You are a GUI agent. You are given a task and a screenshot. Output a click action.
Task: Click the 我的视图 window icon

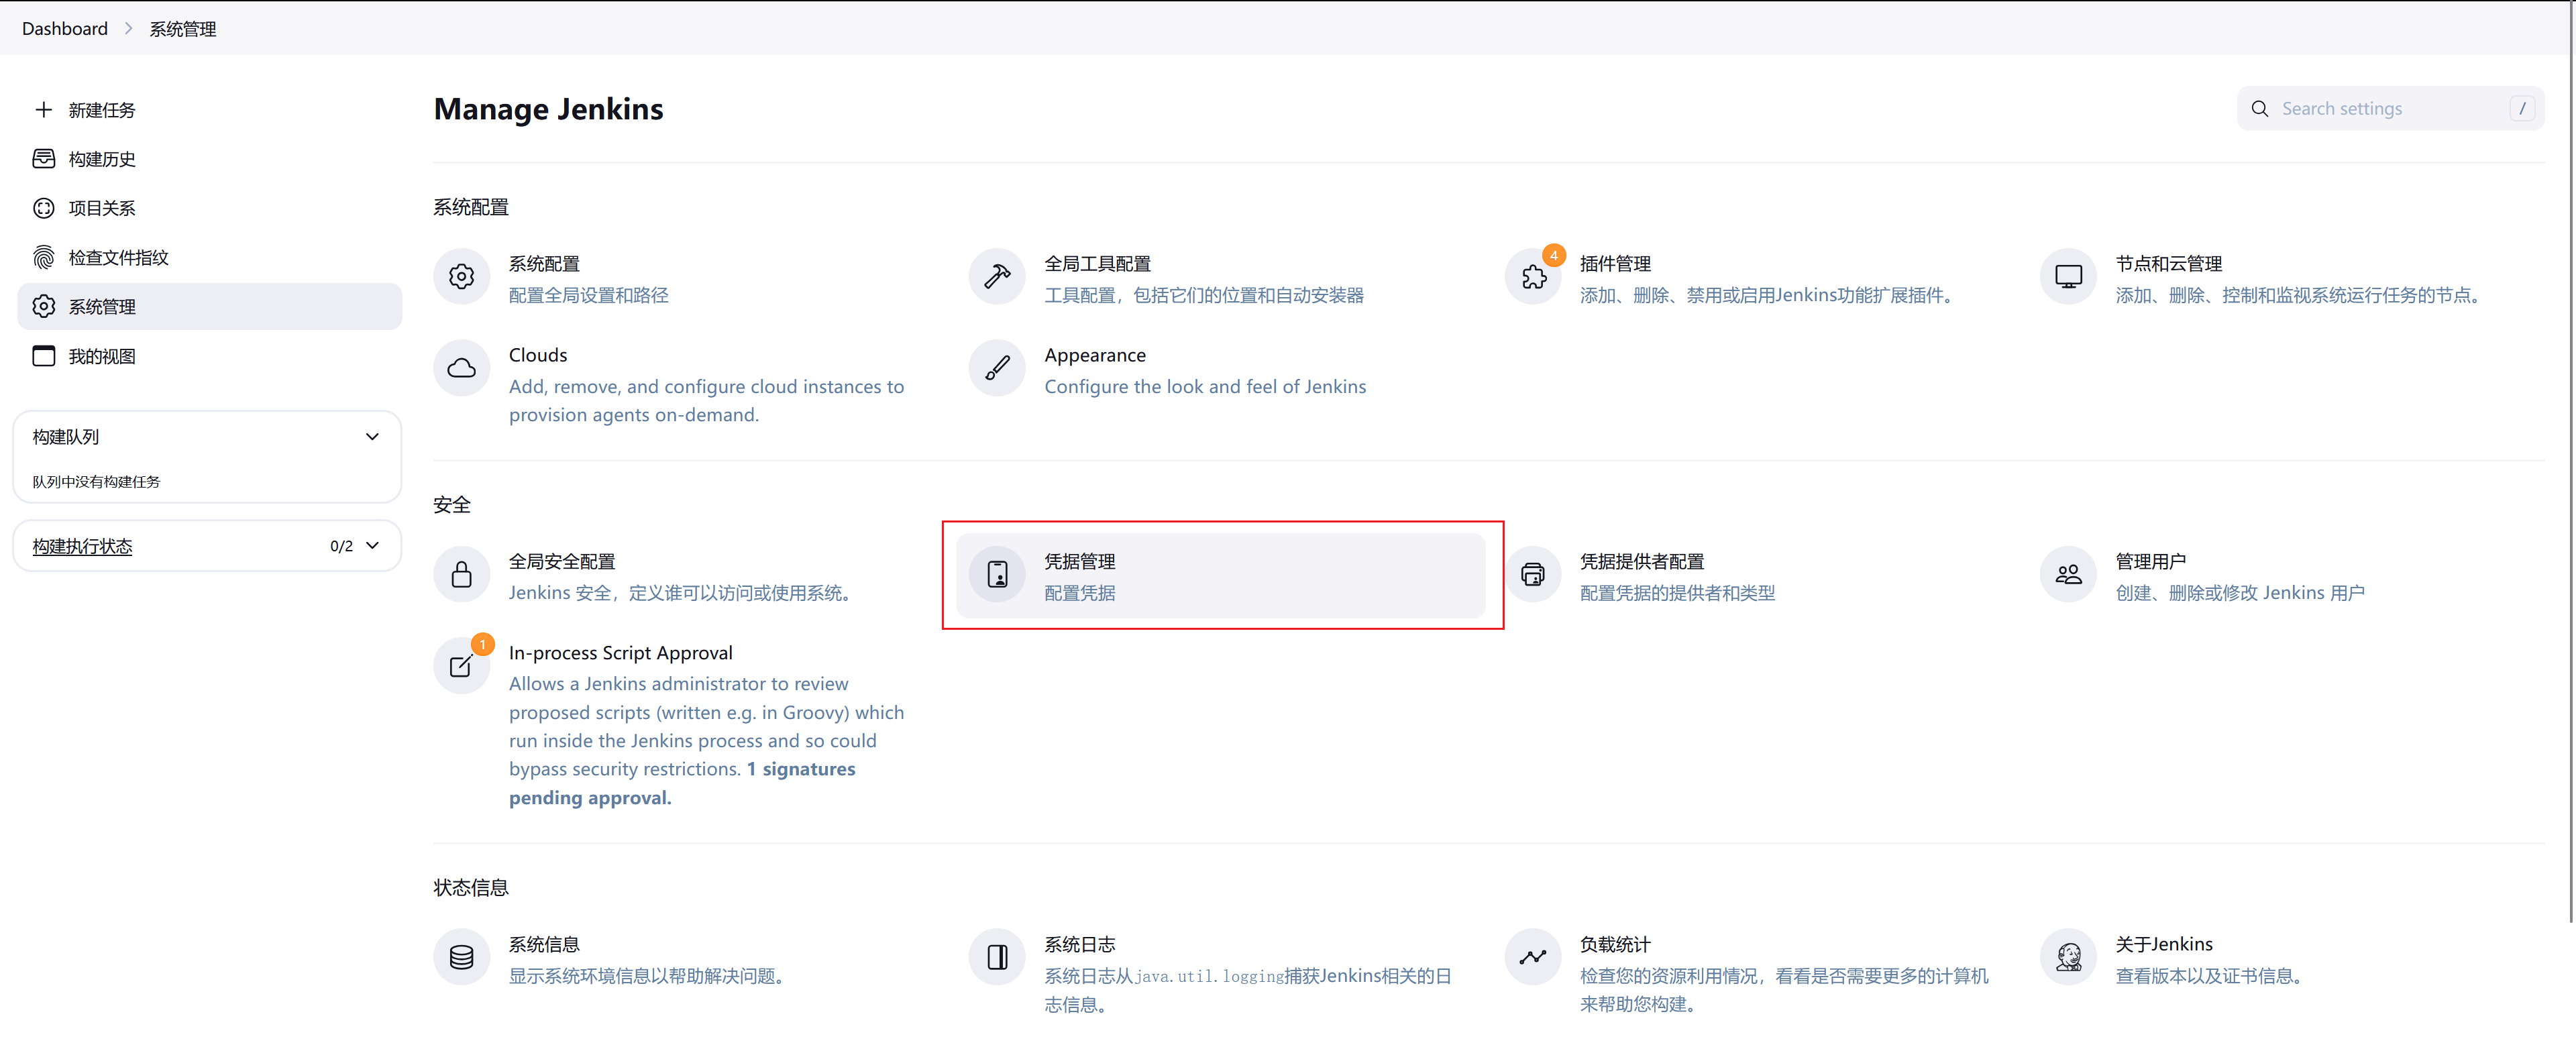coord(43,355)
